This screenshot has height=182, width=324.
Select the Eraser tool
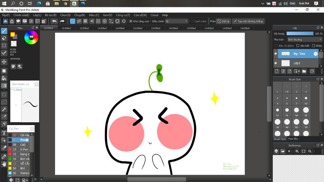pyautogui.click(x=4, y=38)
